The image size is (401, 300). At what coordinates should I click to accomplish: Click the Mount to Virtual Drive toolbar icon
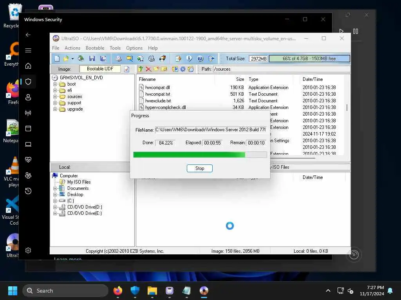click(152, 59)
